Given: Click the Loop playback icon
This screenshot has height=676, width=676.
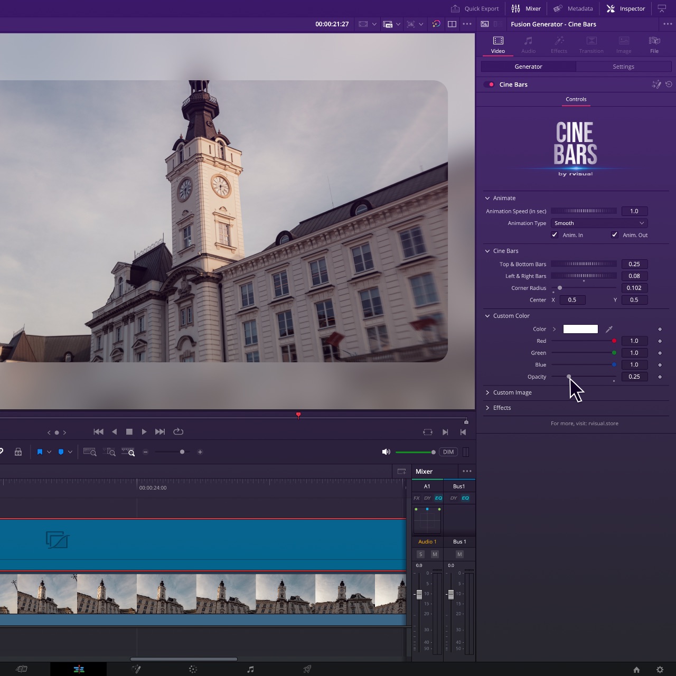Looking at the screenshot, I should (179, 431).
